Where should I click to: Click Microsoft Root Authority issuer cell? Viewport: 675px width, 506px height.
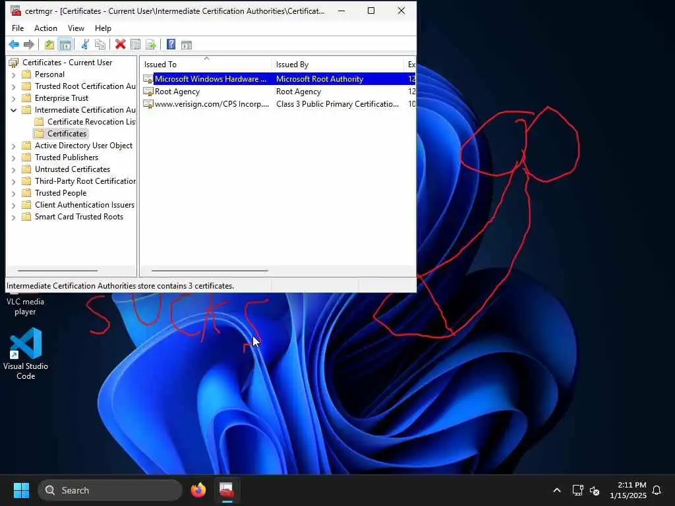[320, 79]
